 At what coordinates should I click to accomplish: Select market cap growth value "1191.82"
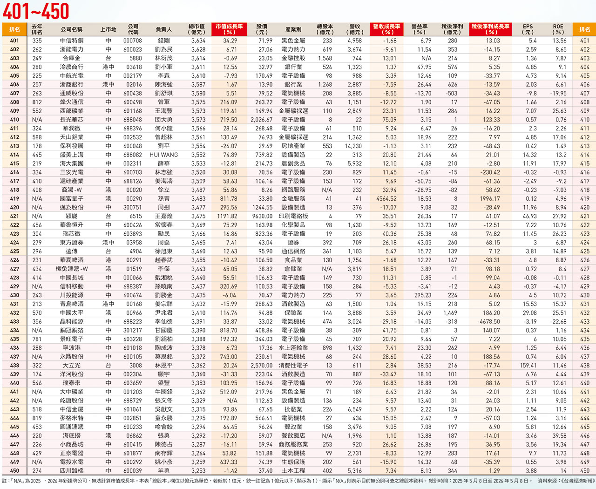point(227,216)
